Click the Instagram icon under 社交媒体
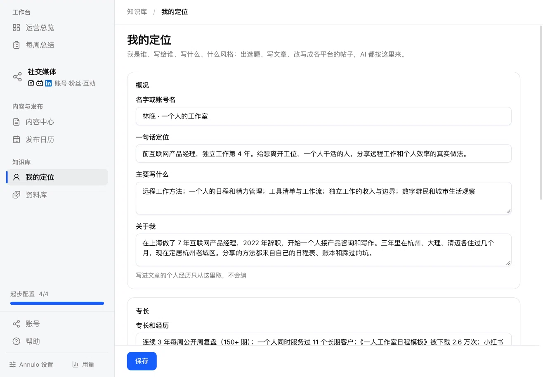 [31, 83]
